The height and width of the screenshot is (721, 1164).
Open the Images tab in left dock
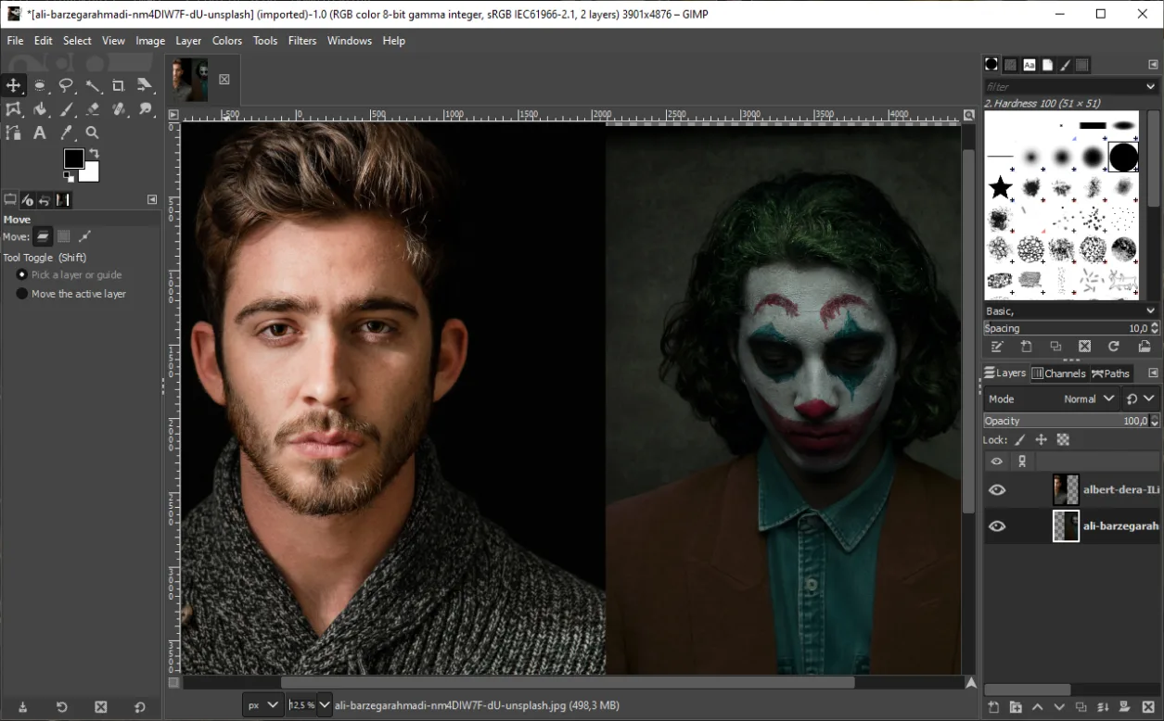(x=63, y=200)
